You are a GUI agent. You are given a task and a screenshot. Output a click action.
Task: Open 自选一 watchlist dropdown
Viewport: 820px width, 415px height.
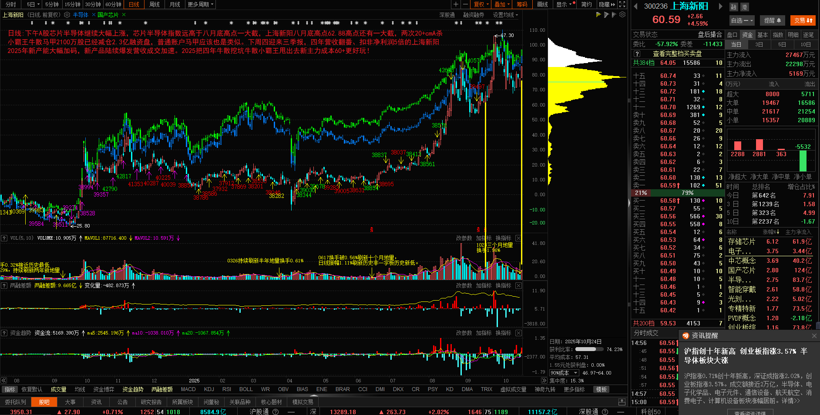coord(742,20)
